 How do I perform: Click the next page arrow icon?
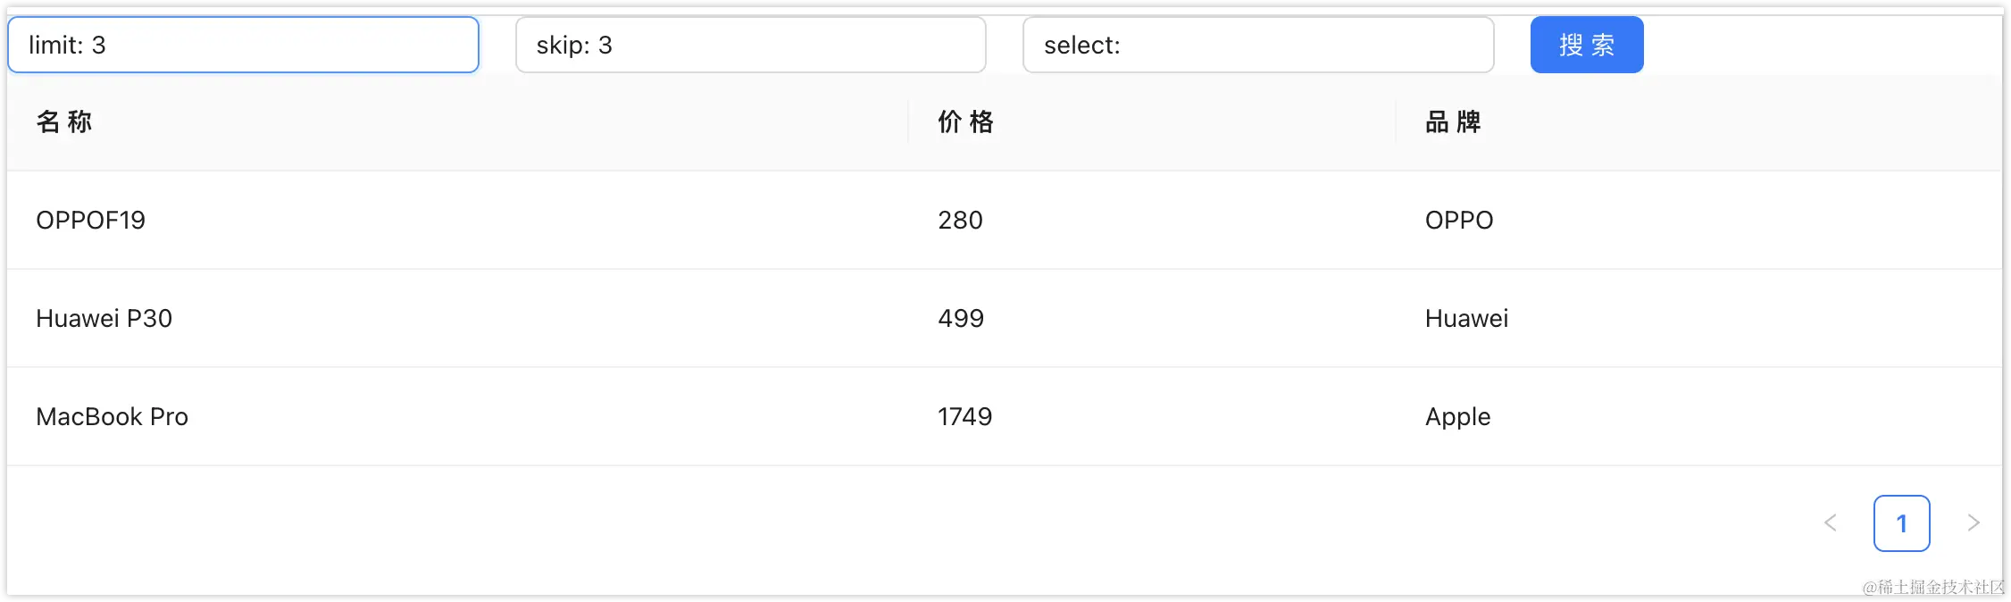[1973, 523]
